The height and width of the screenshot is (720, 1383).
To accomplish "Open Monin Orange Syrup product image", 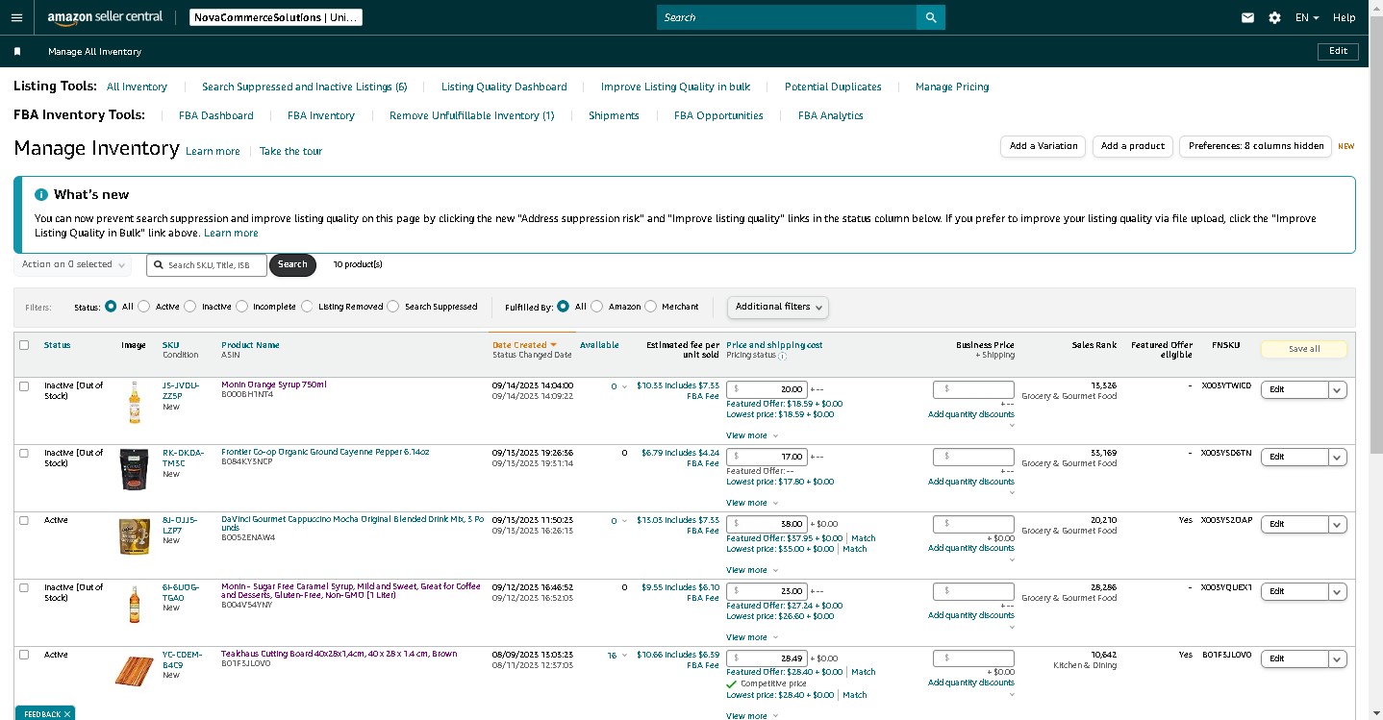I will tap(134, 402).
